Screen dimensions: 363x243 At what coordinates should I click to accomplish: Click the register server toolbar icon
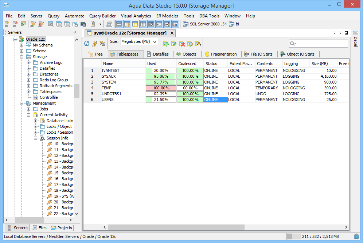click(x=7, y=24)
